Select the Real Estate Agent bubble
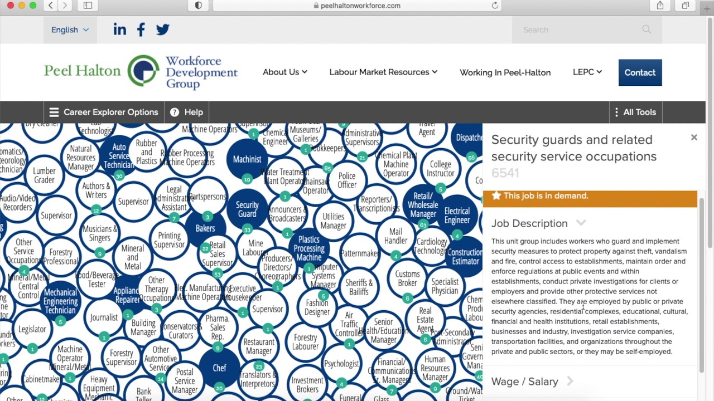The image size is (714, 401). 425,320
